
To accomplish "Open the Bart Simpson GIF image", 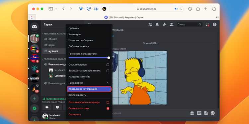I will click(139, 78).
